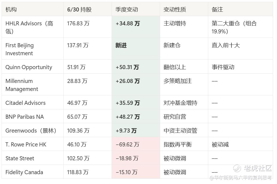
Task: Click the 变动性质 column header
Action: click(175, 9)
